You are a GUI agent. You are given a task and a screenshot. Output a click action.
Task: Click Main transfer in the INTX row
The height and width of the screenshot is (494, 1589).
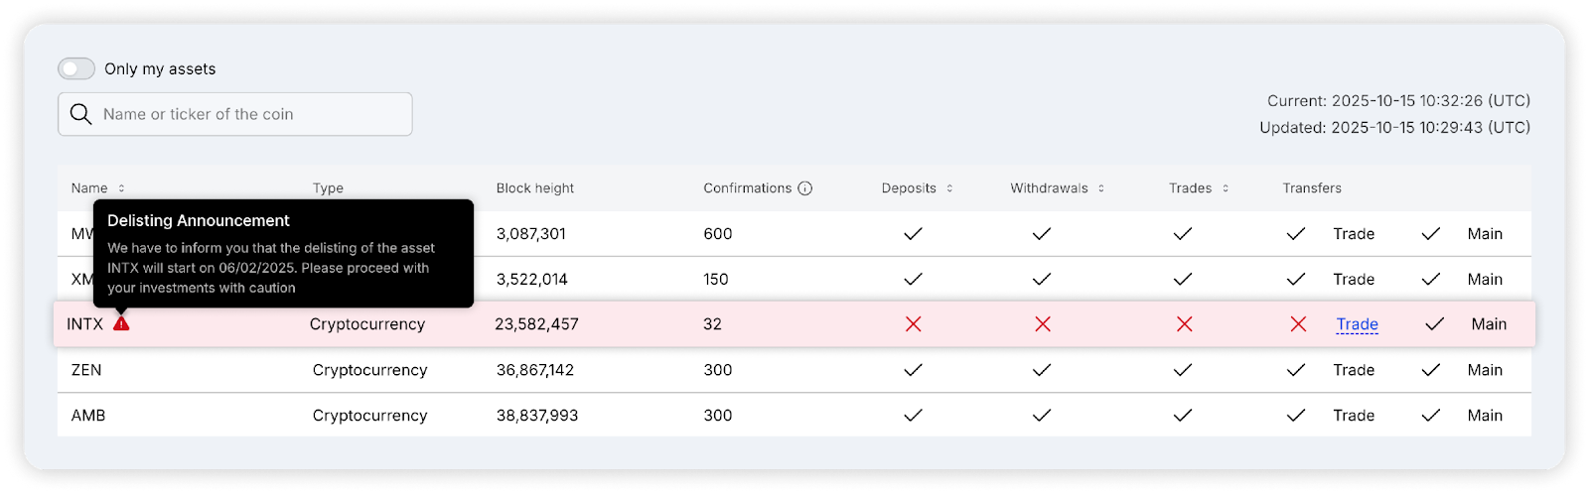[1489, 324]
